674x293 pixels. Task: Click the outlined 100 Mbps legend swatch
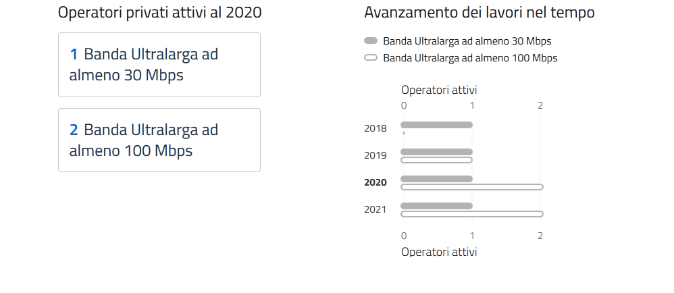point(370,58)
